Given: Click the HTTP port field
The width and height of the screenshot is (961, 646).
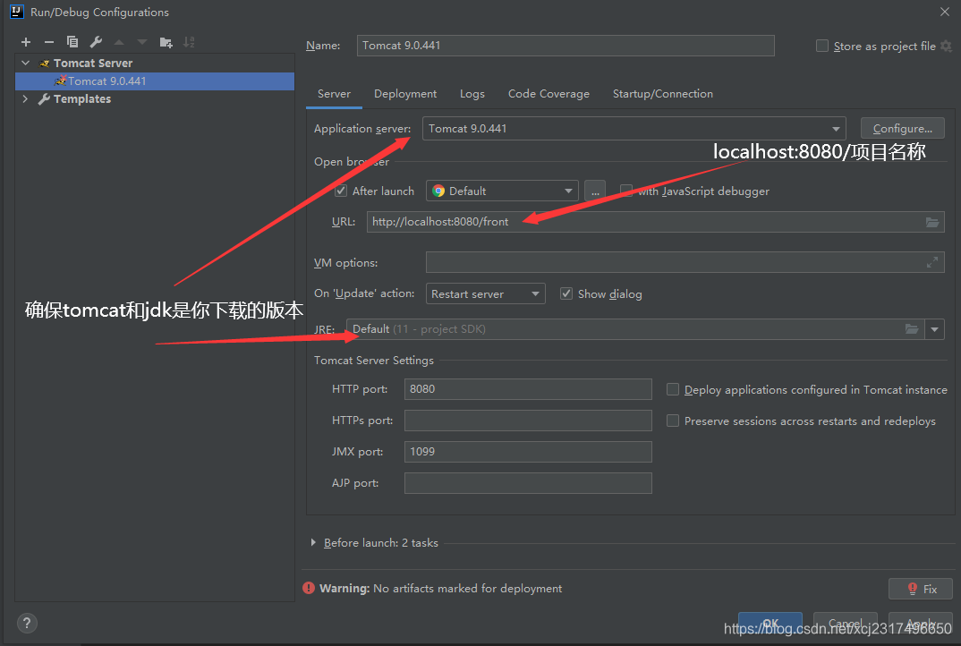Looking at the screenshot, I should click(528, 389).
